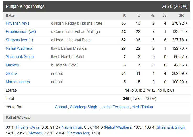This screenshot has width=193, height=137.
Task: Expand Stoinis's row arrow
Action: pos(187,73)
